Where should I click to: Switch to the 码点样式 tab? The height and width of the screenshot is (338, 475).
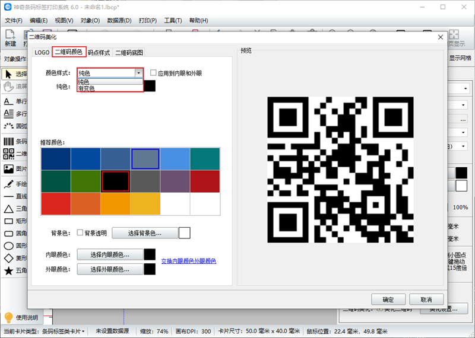pyautogui.click(x=99, y=53)
